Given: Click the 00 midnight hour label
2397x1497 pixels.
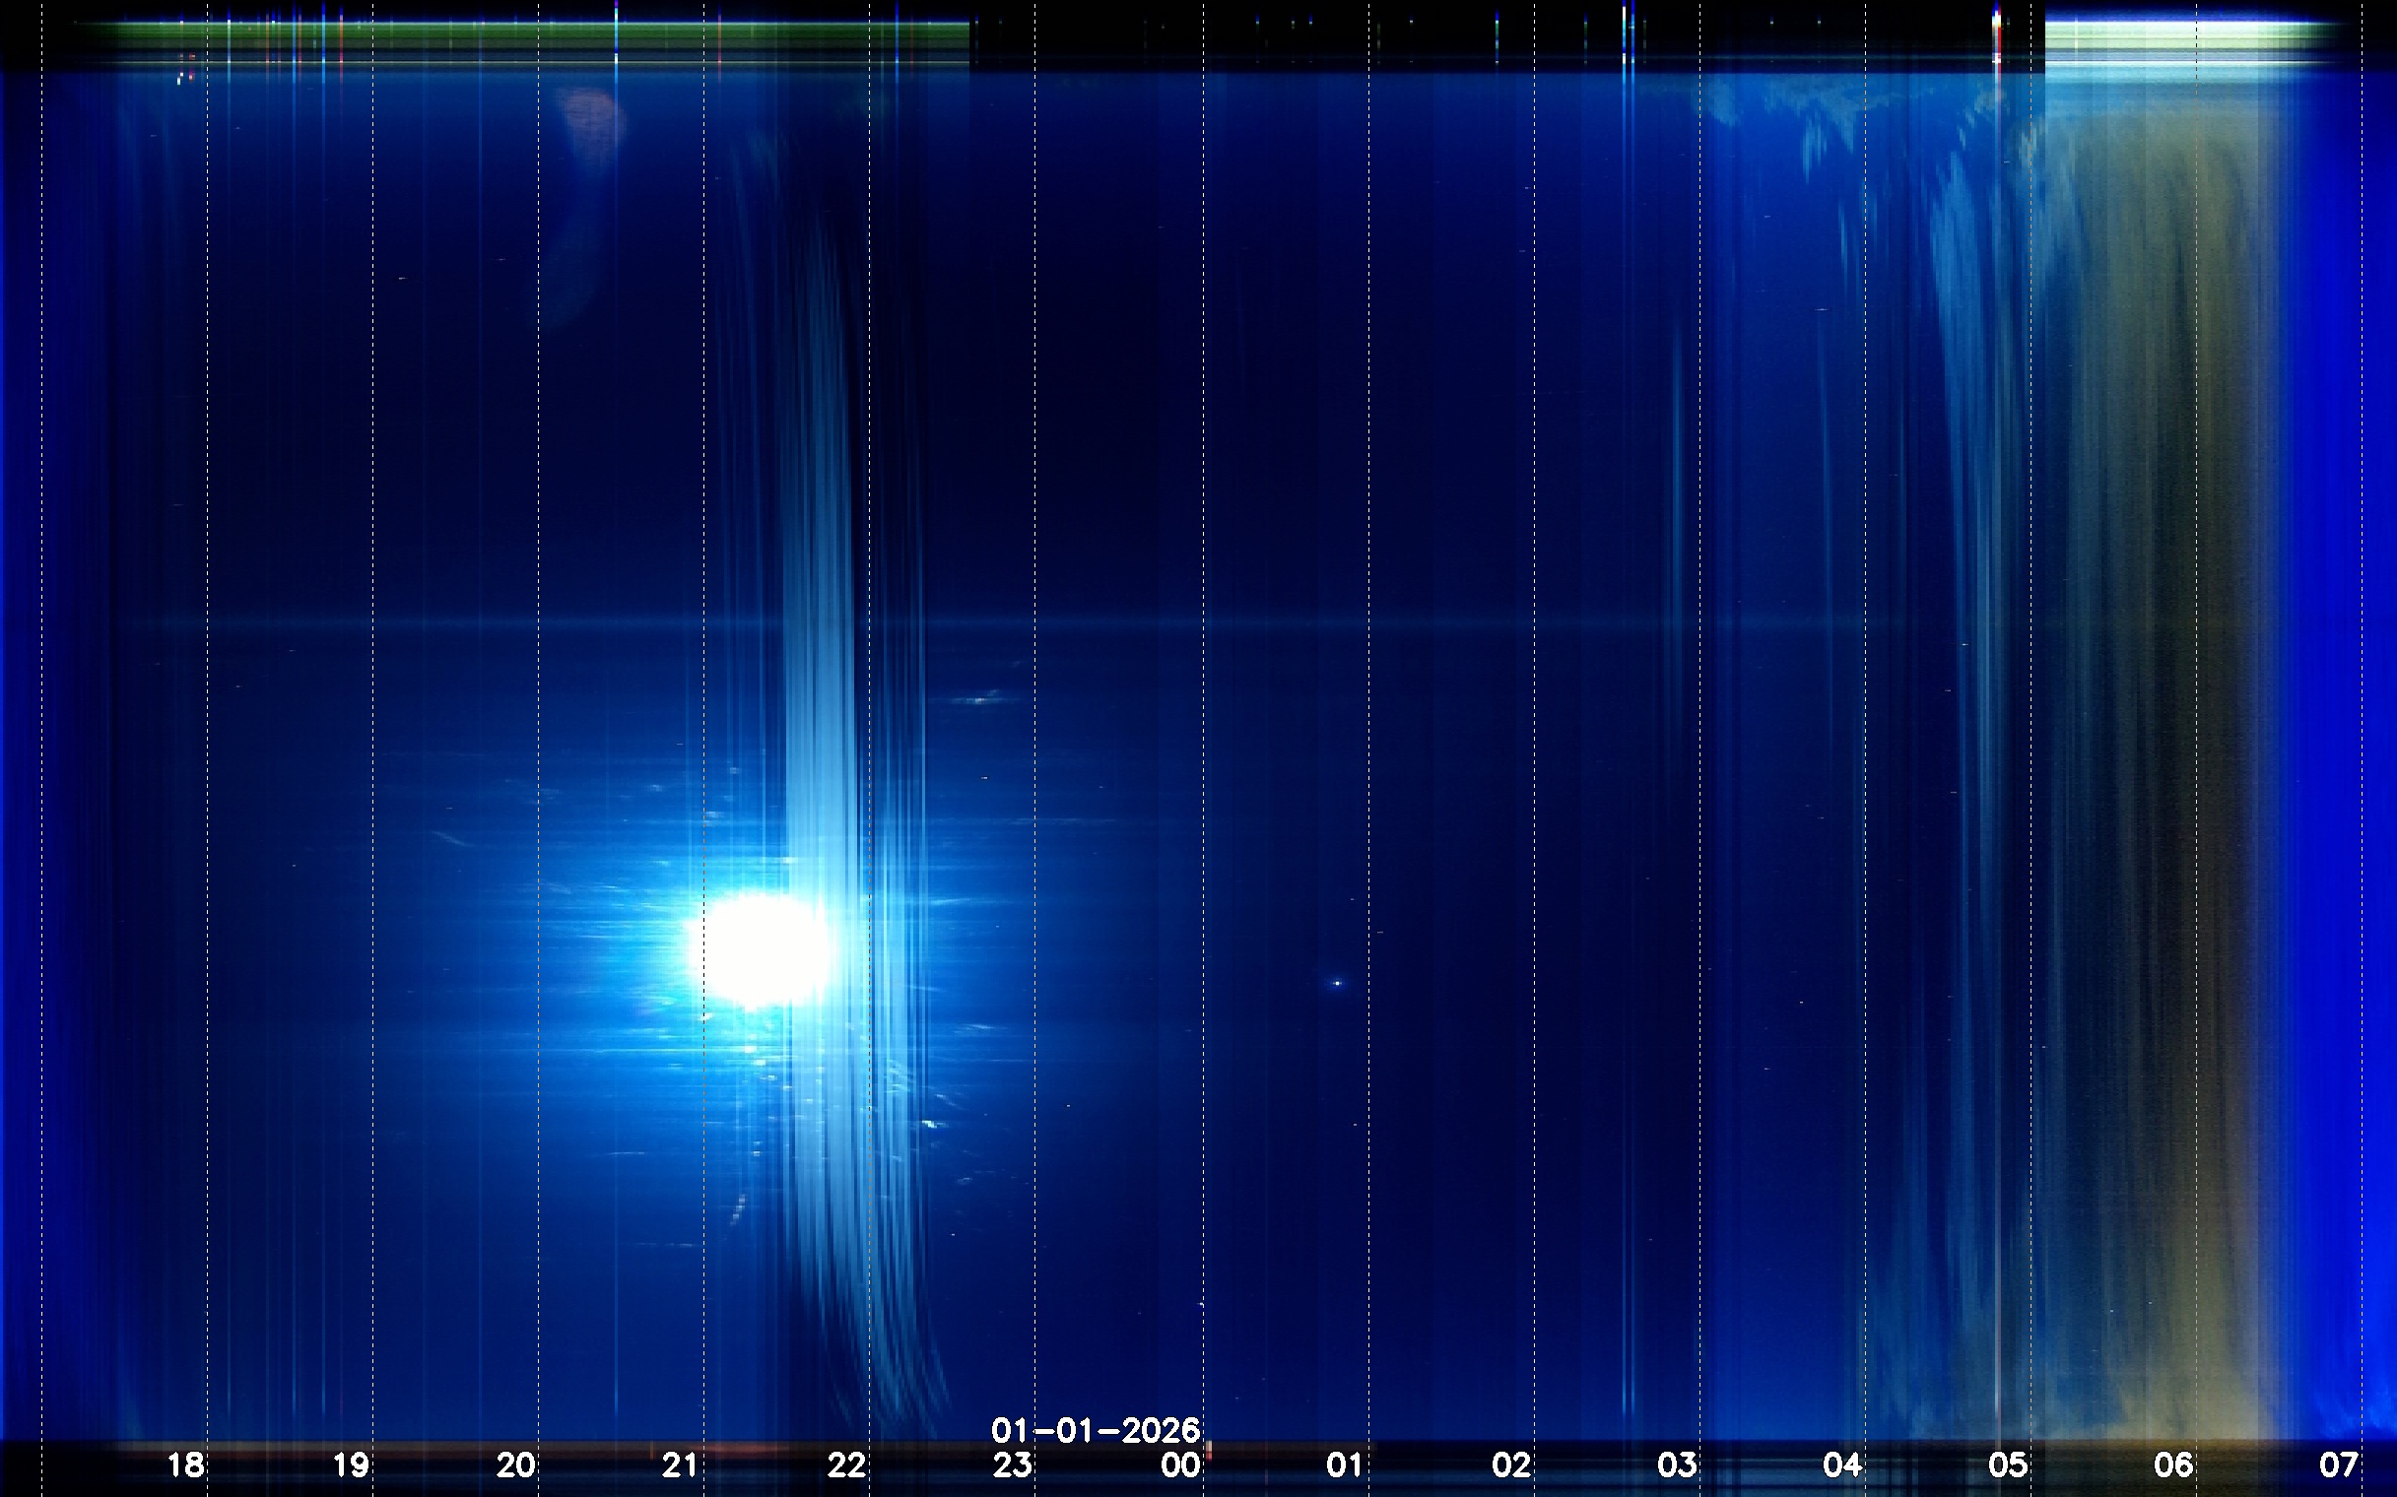Looking at the screenshot, I should (1180, 1464).
